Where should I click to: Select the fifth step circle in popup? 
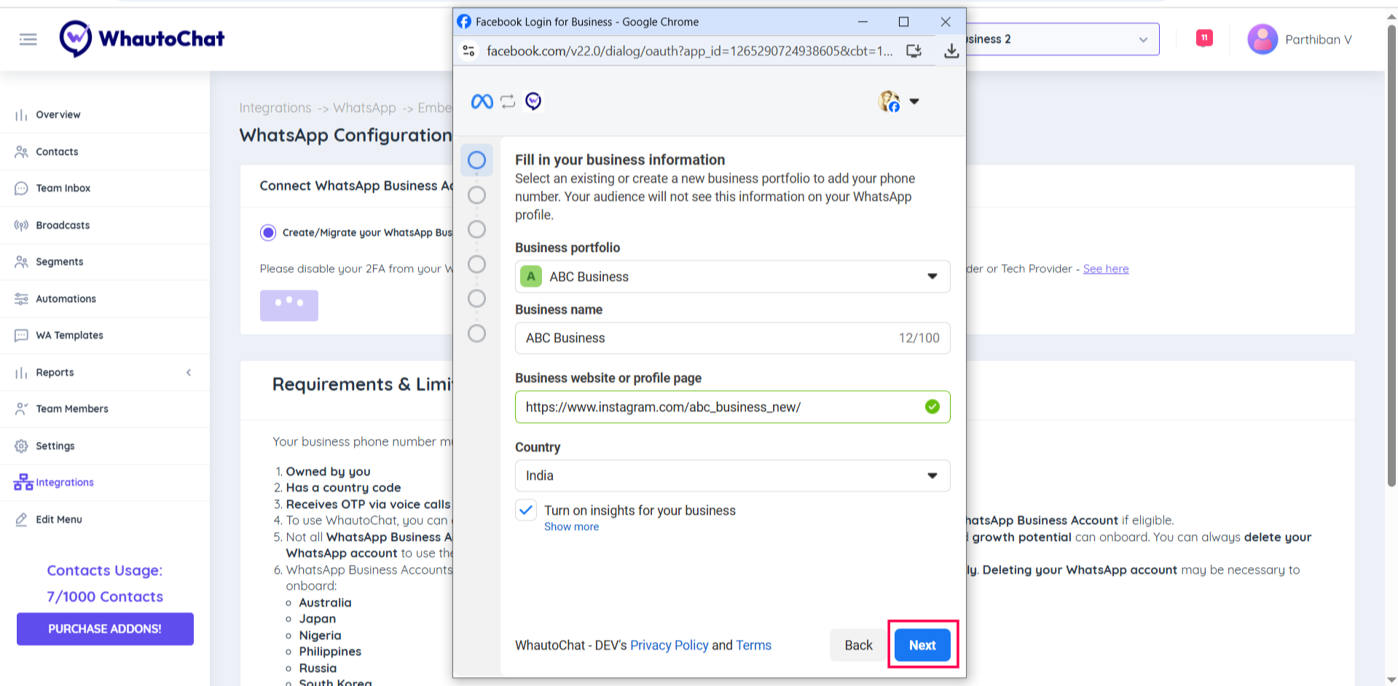click(x=476, y=299)
